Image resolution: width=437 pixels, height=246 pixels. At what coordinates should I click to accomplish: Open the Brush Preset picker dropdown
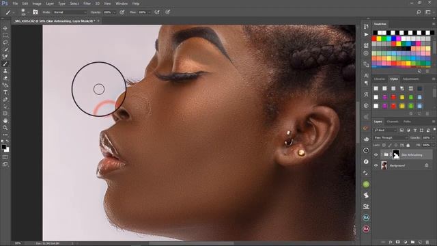point(28,12)
